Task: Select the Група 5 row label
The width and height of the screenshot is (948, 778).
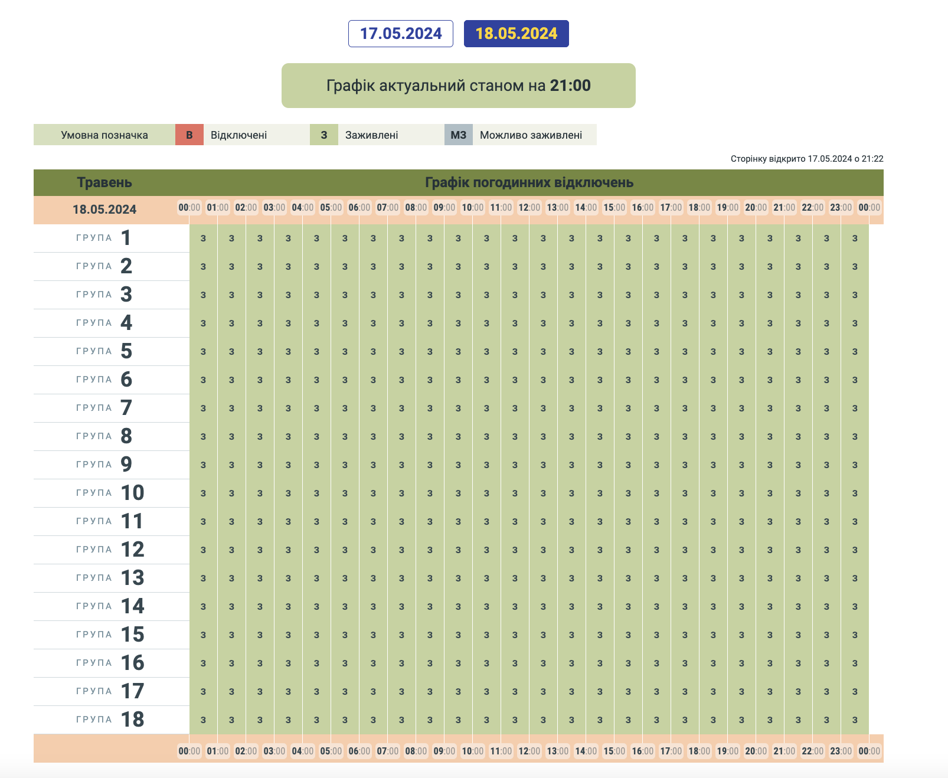Action: (104, 351)
